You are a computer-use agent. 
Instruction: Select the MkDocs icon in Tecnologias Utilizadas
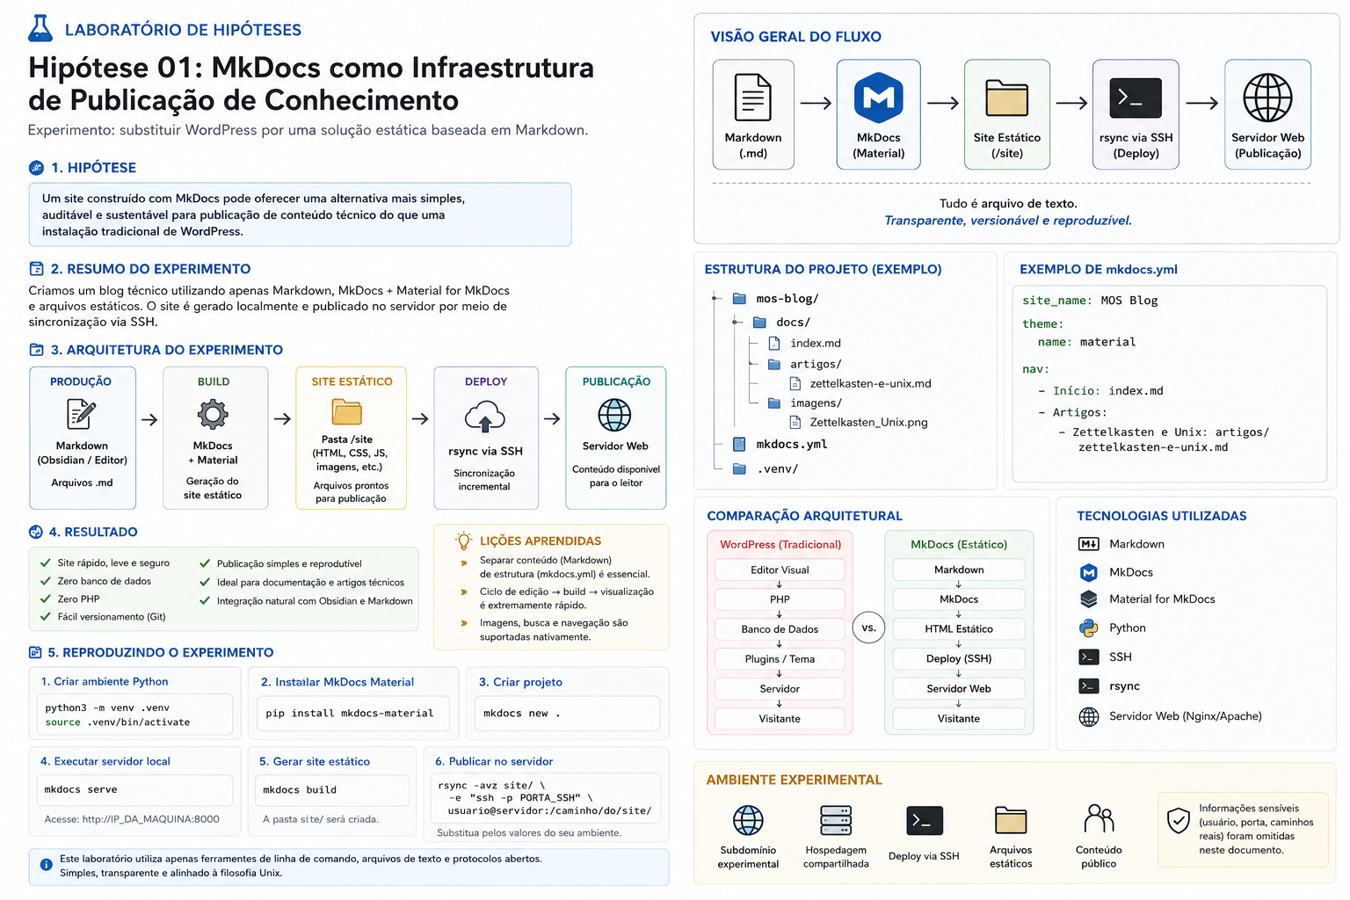pos(1089,572)
